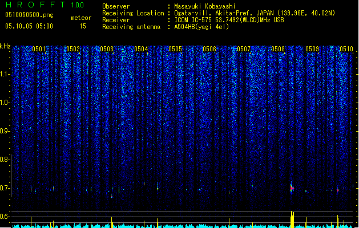The width and height of the screenshot is (359, 228).
Task: Click the 1.0 frequency axis label
Action: pos(5,103)
